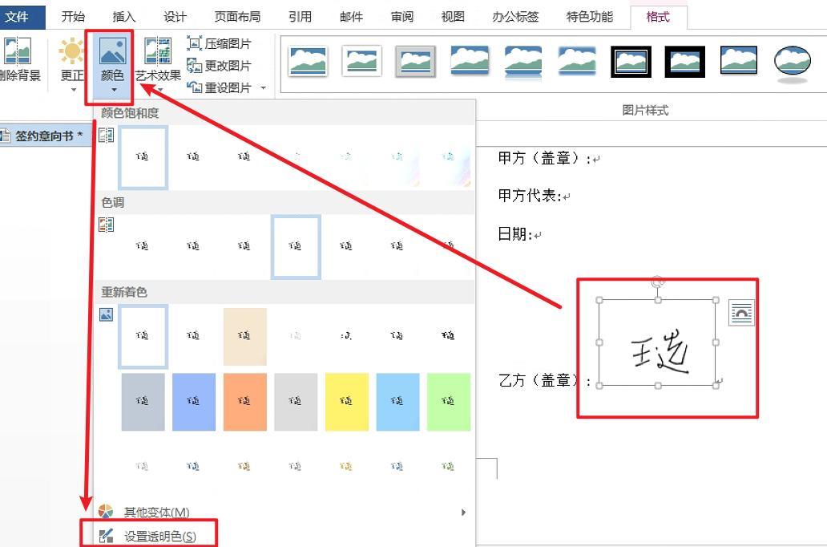Apply the thin black frame picture style

[739, 60]
